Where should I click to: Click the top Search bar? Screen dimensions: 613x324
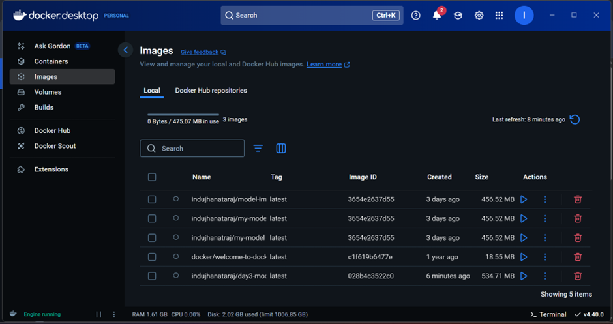(x=312, y=15)
